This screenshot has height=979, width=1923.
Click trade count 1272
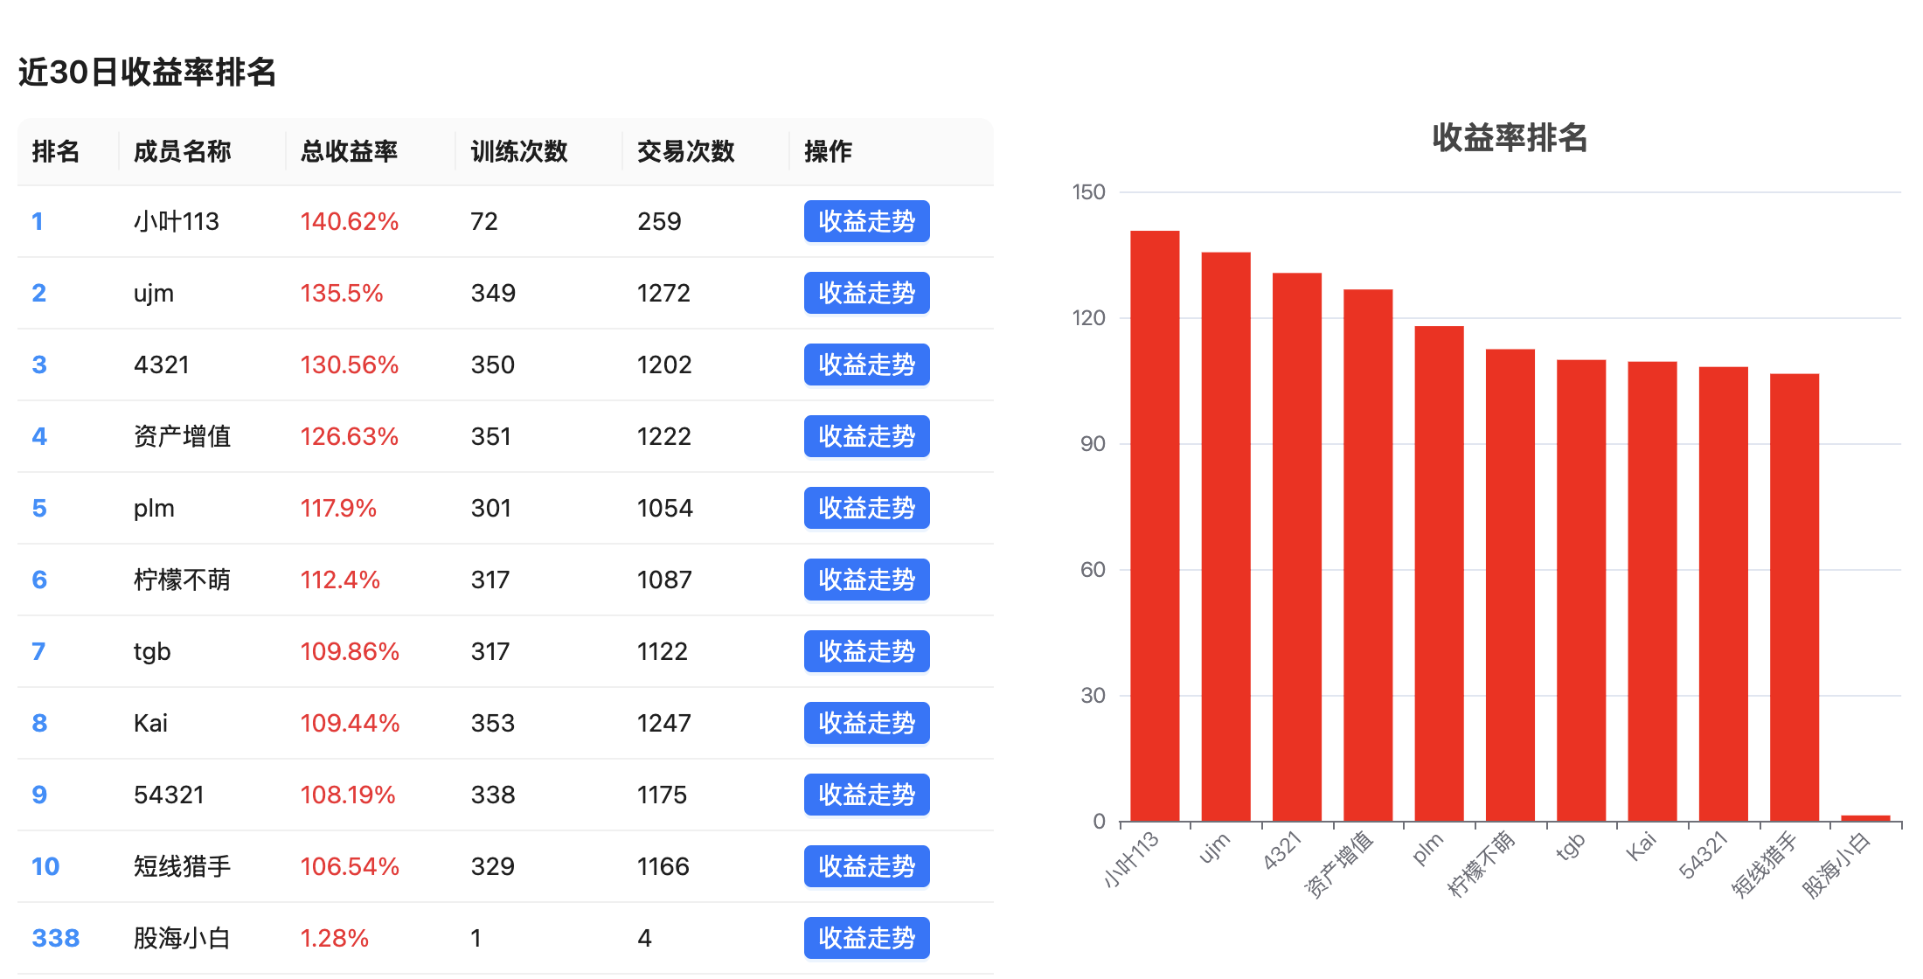click(x=664, y=293)
